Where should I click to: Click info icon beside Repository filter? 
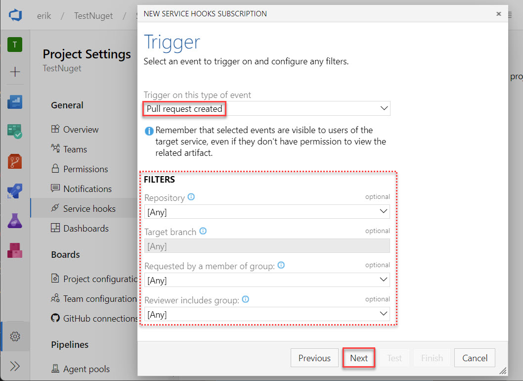pos(191,196)
